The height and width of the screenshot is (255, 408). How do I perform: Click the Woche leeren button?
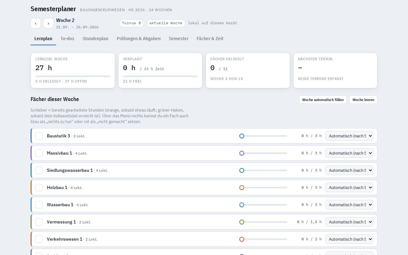click(x=363, y=100)
